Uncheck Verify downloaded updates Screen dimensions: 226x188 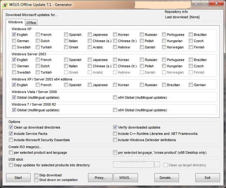(x=115, y=127)
